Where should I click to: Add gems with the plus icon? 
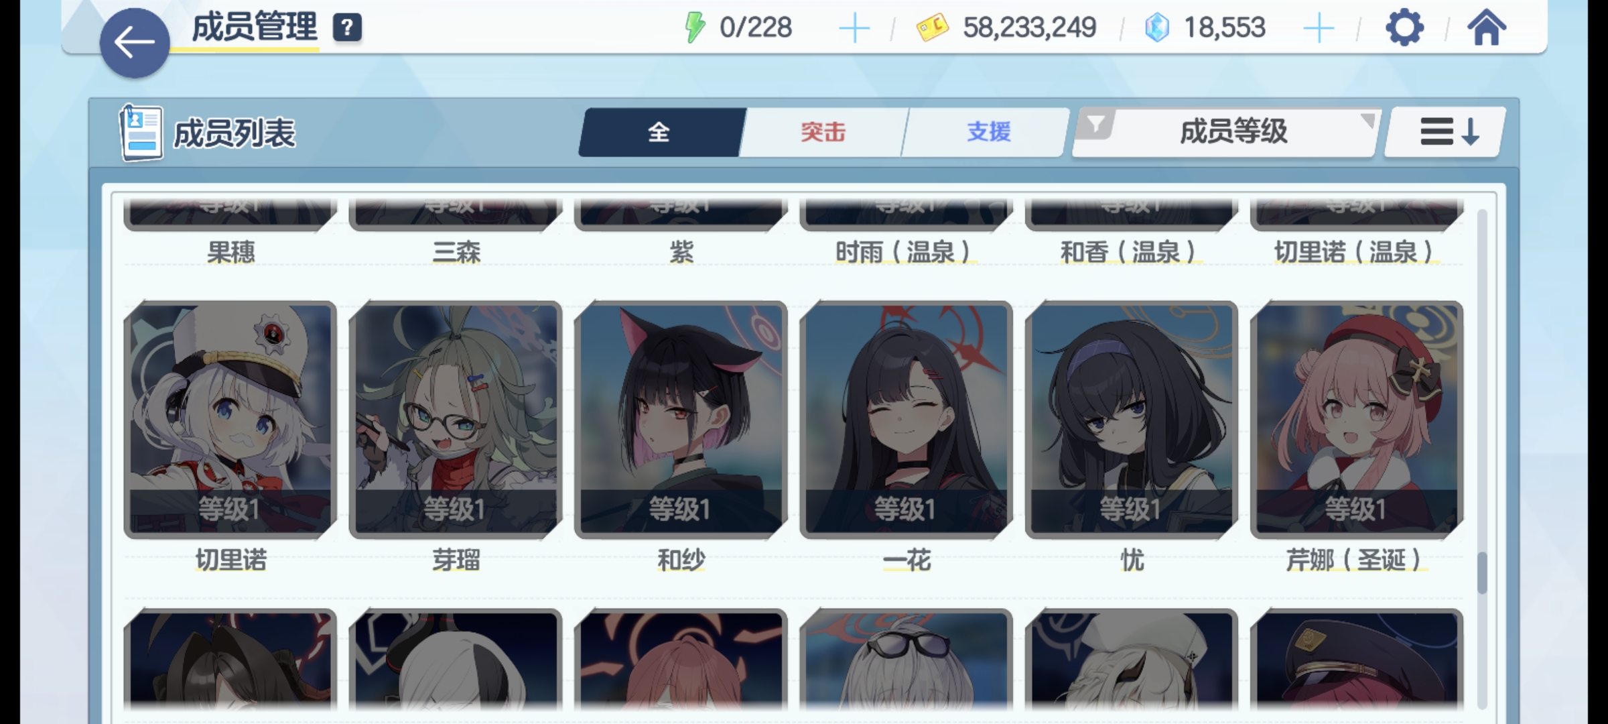coord(1319,28)
